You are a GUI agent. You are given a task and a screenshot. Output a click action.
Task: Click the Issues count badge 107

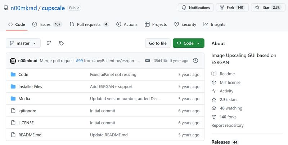[58, 24]
